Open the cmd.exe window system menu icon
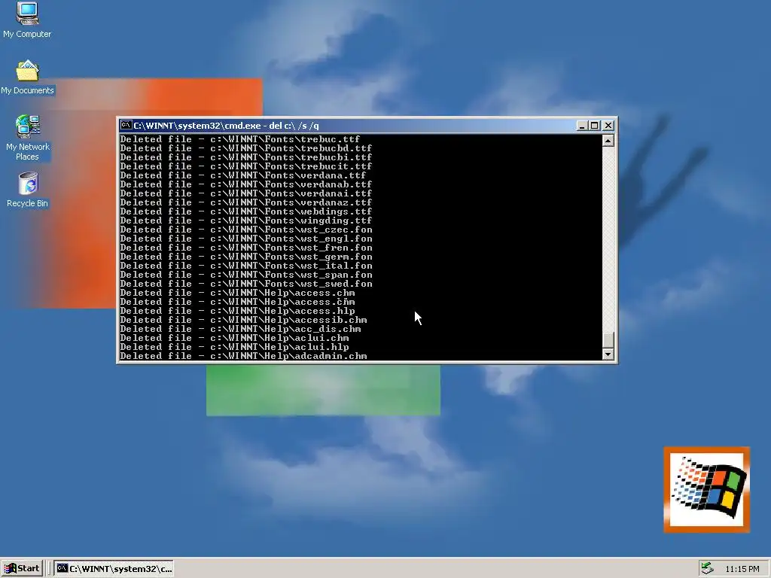 (126, 126)
